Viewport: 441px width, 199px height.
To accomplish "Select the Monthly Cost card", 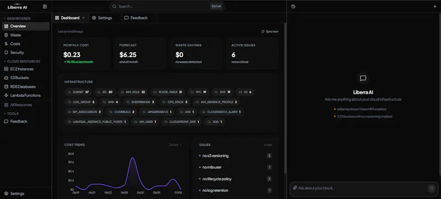I will point(84,53).
